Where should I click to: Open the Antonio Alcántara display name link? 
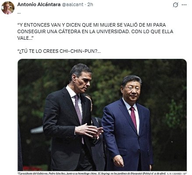(39, 4)
